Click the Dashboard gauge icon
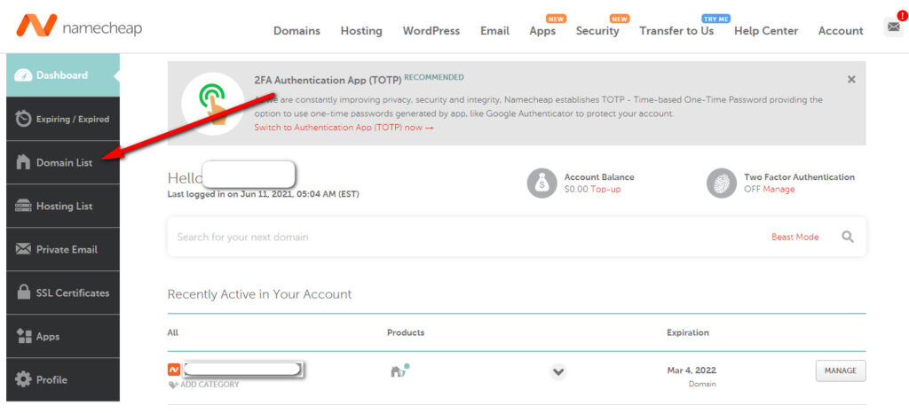The image size is (909, 413). coord(23,75)
